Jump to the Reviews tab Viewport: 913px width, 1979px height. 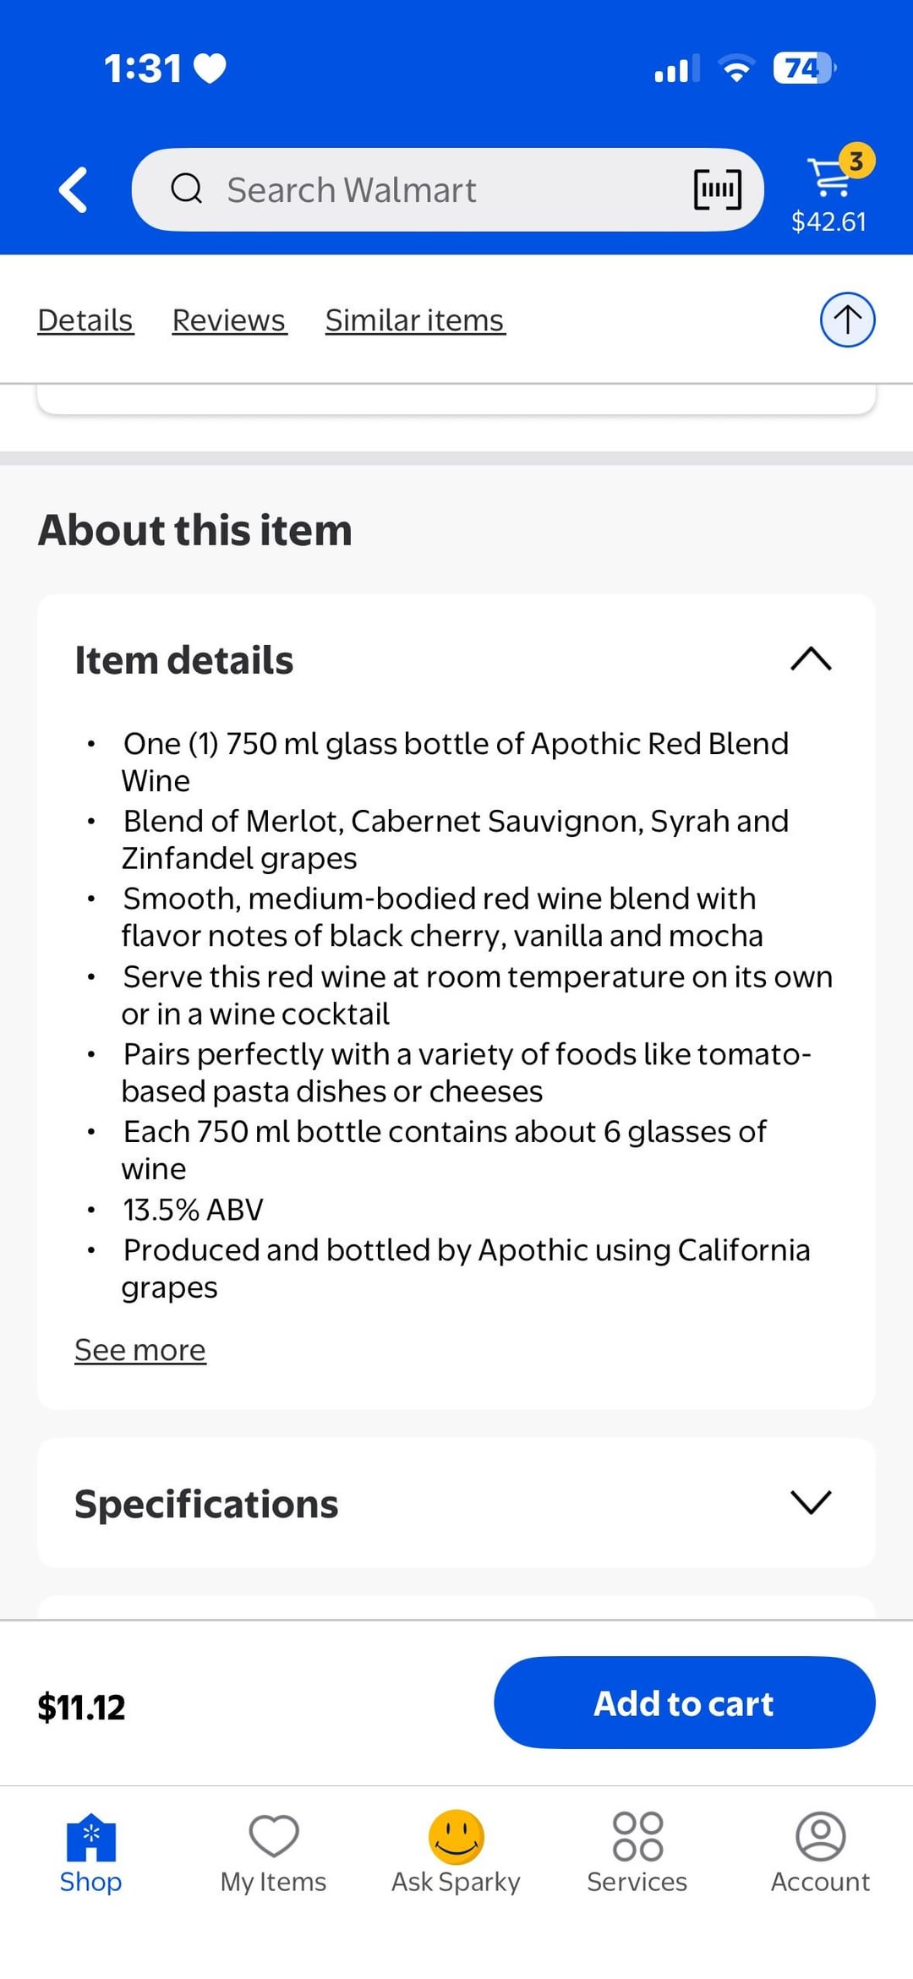(x=229, y=320)
